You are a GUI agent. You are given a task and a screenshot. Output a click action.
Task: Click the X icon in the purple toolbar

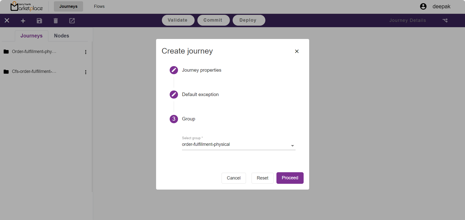[x=7, y=21]
